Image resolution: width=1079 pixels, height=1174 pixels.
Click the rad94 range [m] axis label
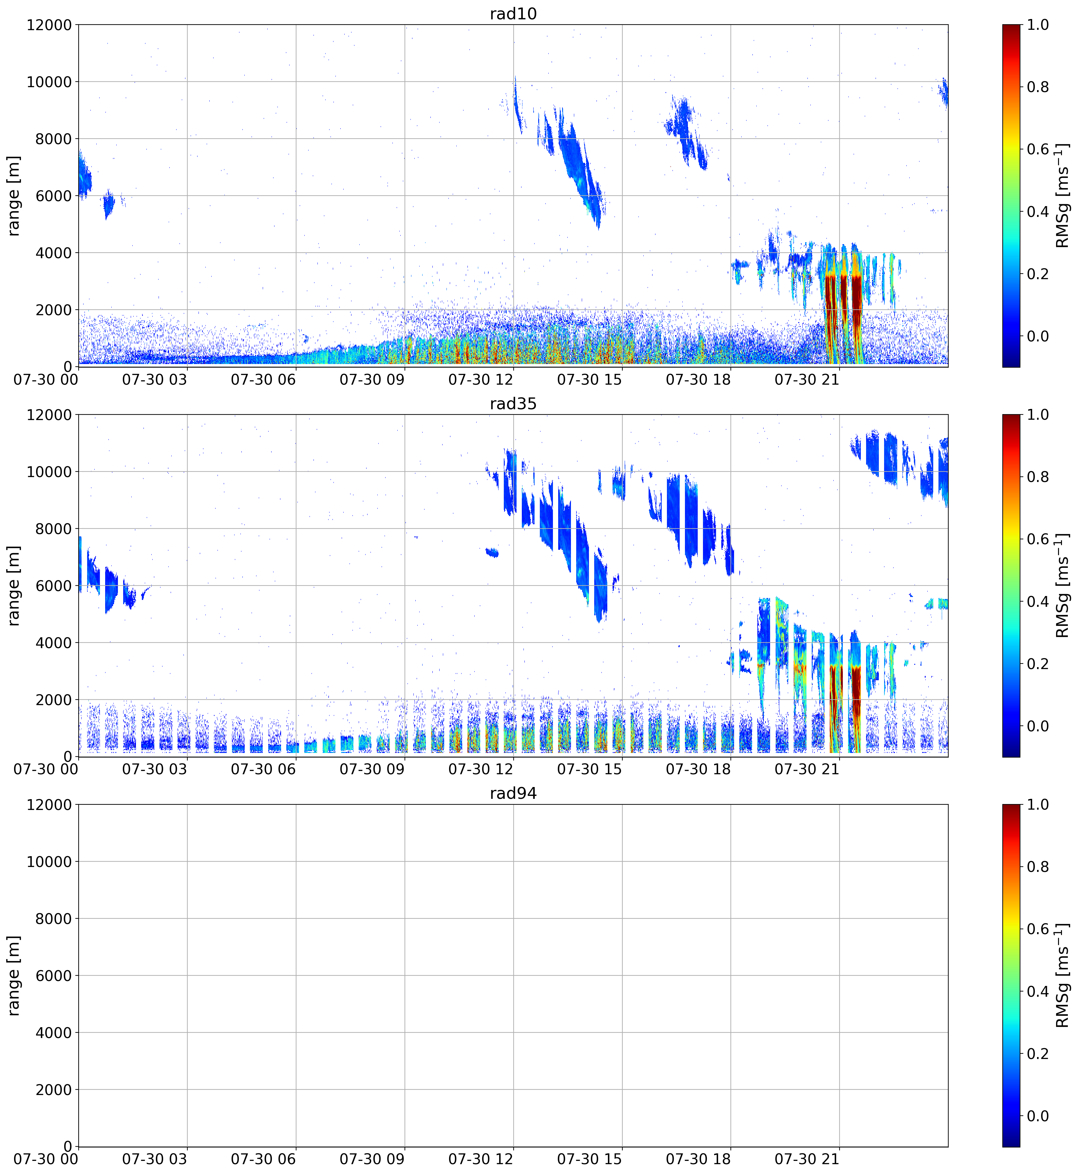click(x=13, y=975)
